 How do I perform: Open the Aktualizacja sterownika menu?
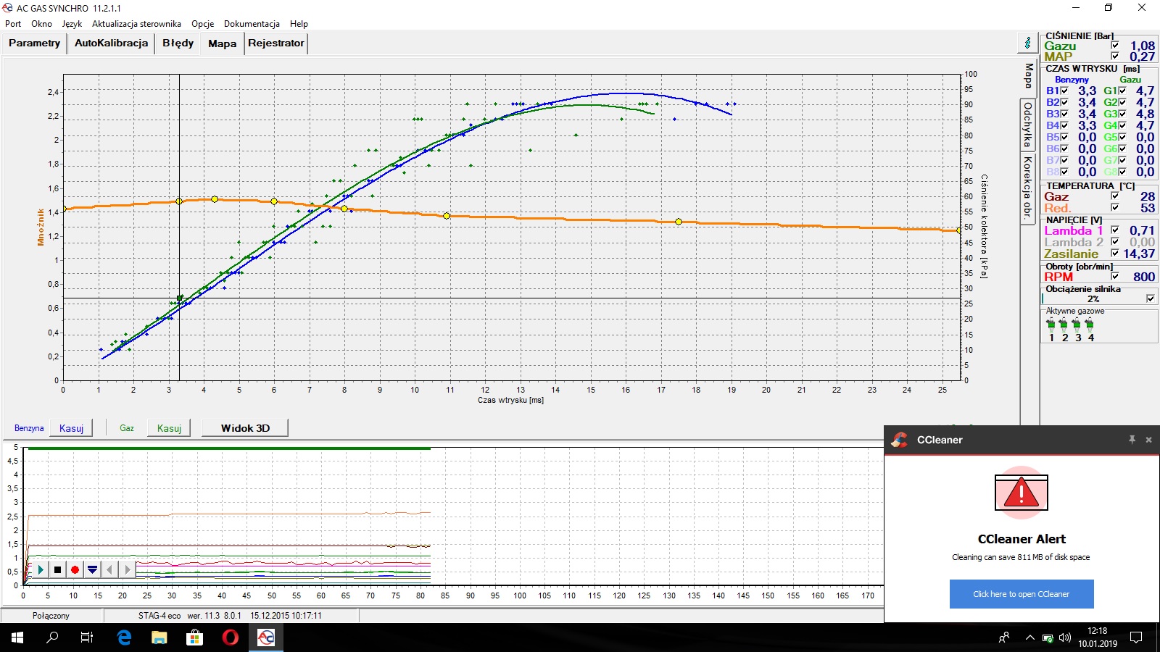136,24
